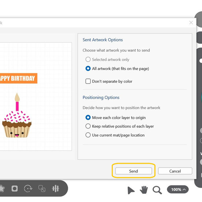This screenshot has width=202, height=202.
Task: Click the overlapping squares arrange icon
Action: (x=42, y=189)
